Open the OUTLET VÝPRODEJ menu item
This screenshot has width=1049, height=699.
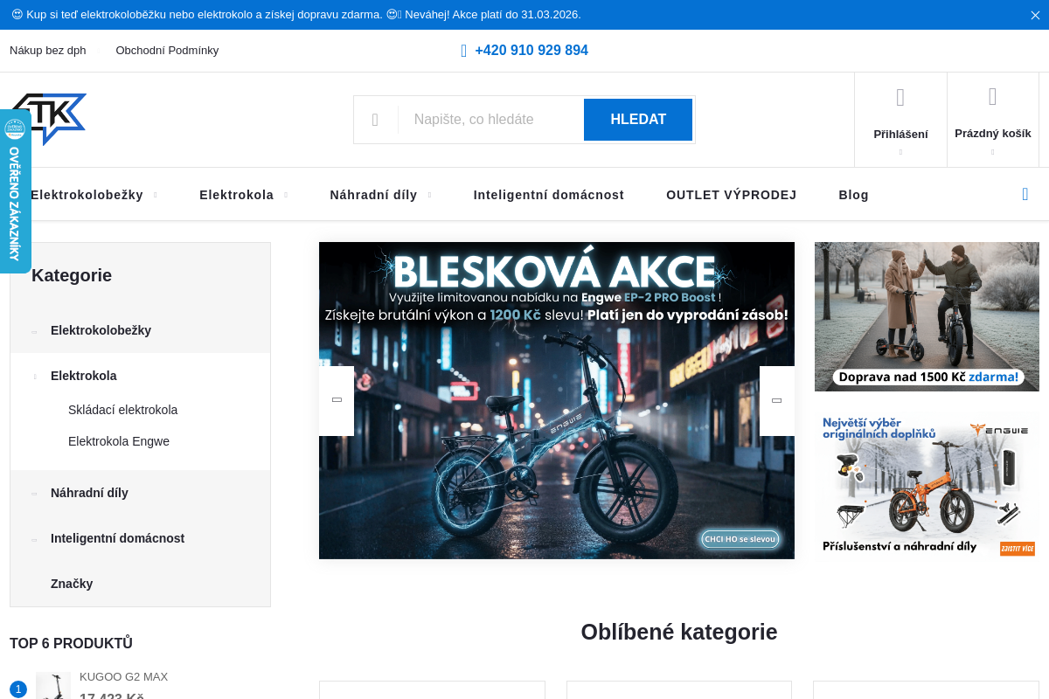click(732, 195)
